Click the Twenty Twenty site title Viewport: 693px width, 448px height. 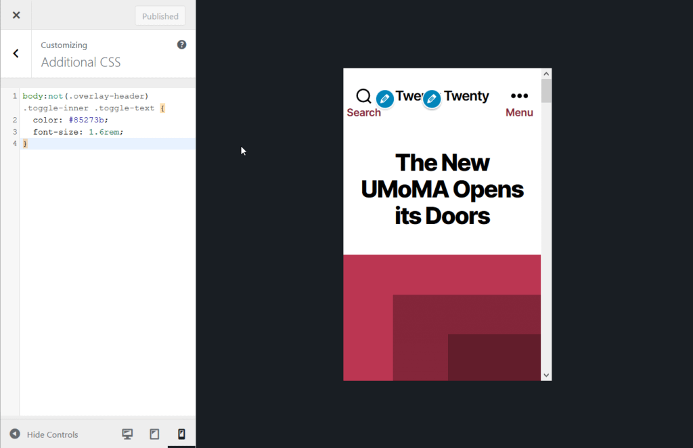coord(466,96)
